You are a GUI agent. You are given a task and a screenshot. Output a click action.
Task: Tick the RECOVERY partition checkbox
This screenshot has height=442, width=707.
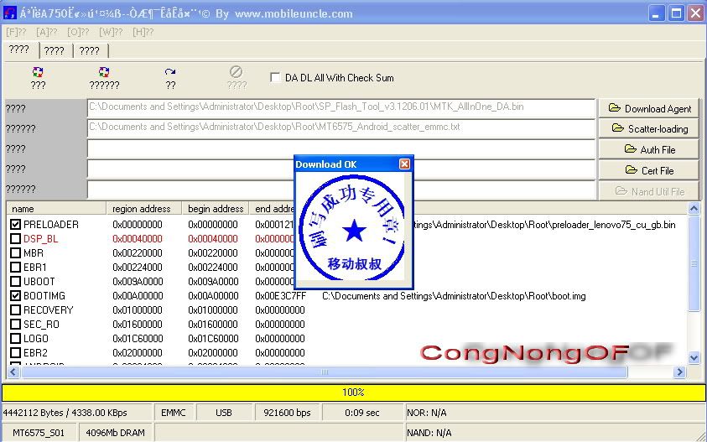click(16, 310)
